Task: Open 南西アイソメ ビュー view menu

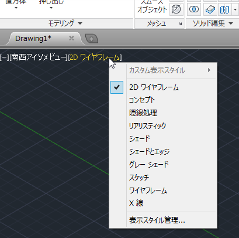Action: 39,57
